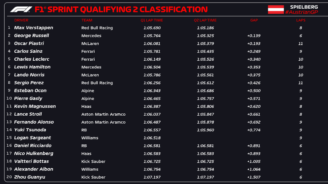Click Verstappen's 1:05.186 Q2 lap time
This screenshot has height=184, width=328.
click(x=205, y=28)
